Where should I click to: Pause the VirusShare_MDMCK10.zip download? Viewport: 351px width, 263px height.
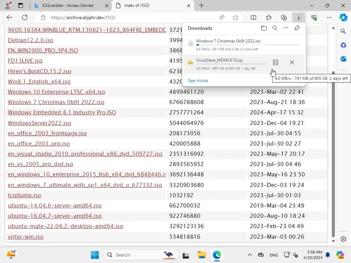point(276,62)
